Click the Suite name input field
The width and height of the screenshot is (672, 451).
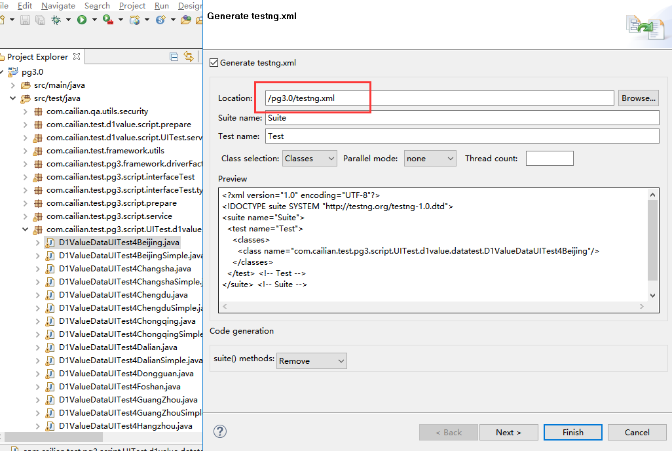pos(462,117)
